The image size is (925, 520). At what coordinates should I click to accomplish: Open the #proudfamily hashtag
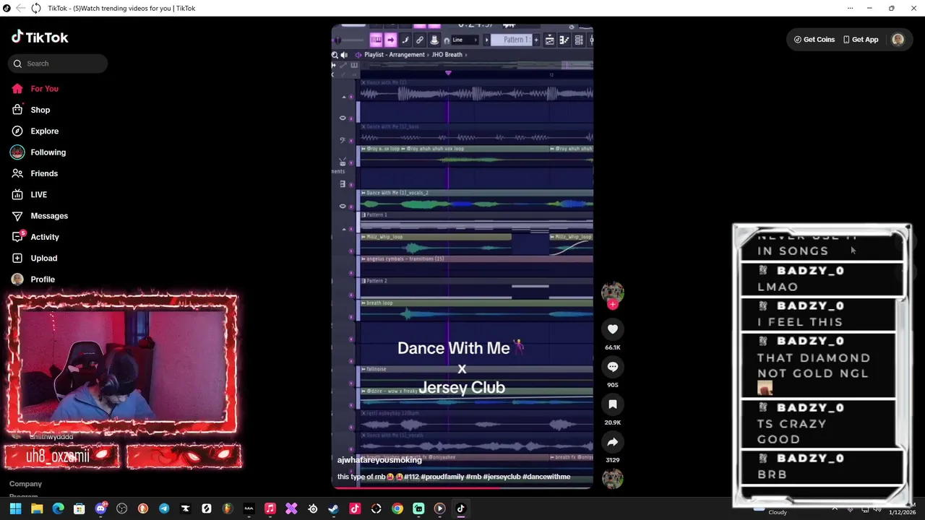pos(442,477)
